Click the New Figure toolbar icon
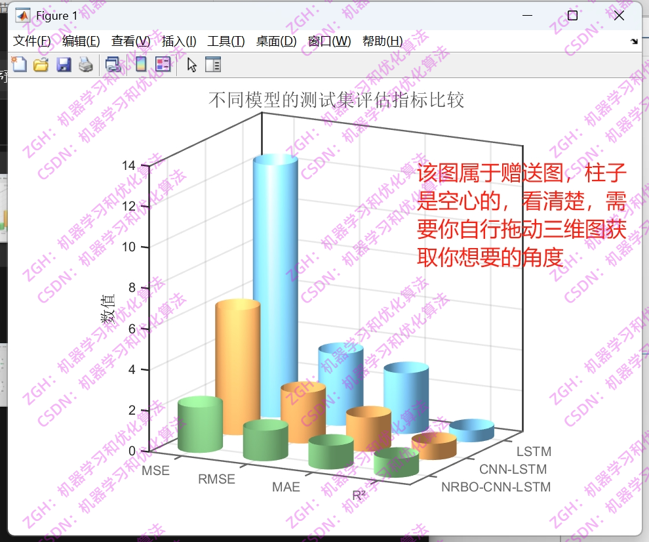The height and width of the screenshot is (542, 649). 19,65
